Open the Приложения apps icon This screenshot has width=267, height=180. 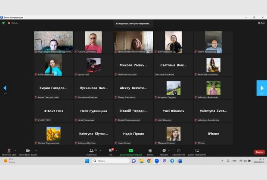[179, 151]
